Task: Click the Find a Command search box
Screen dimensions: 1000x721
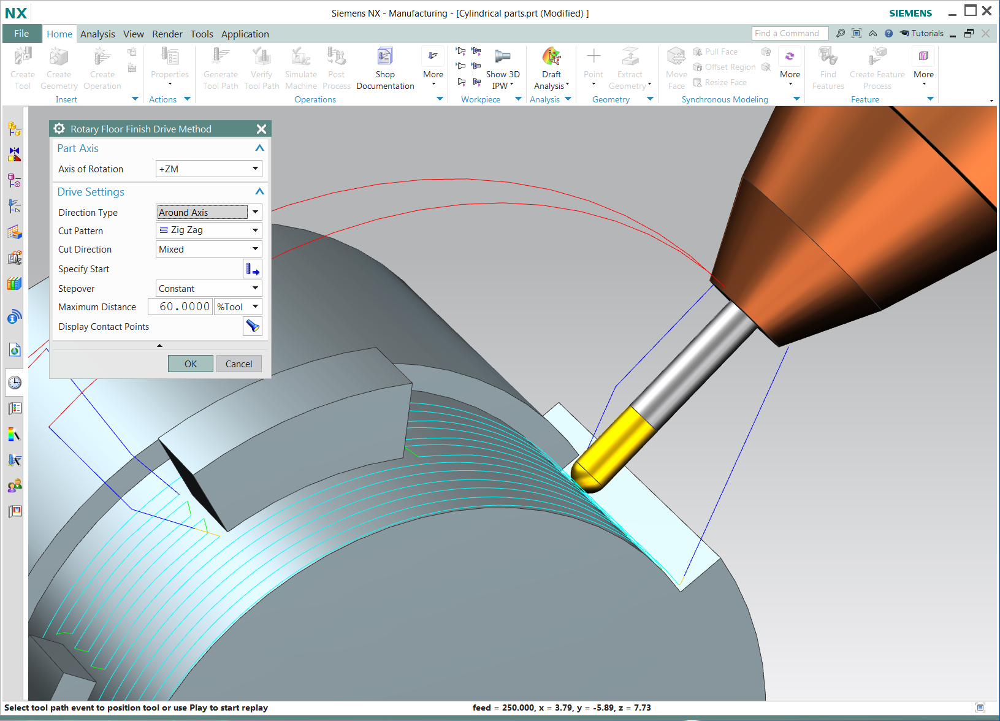Action: tap(790, 34)
